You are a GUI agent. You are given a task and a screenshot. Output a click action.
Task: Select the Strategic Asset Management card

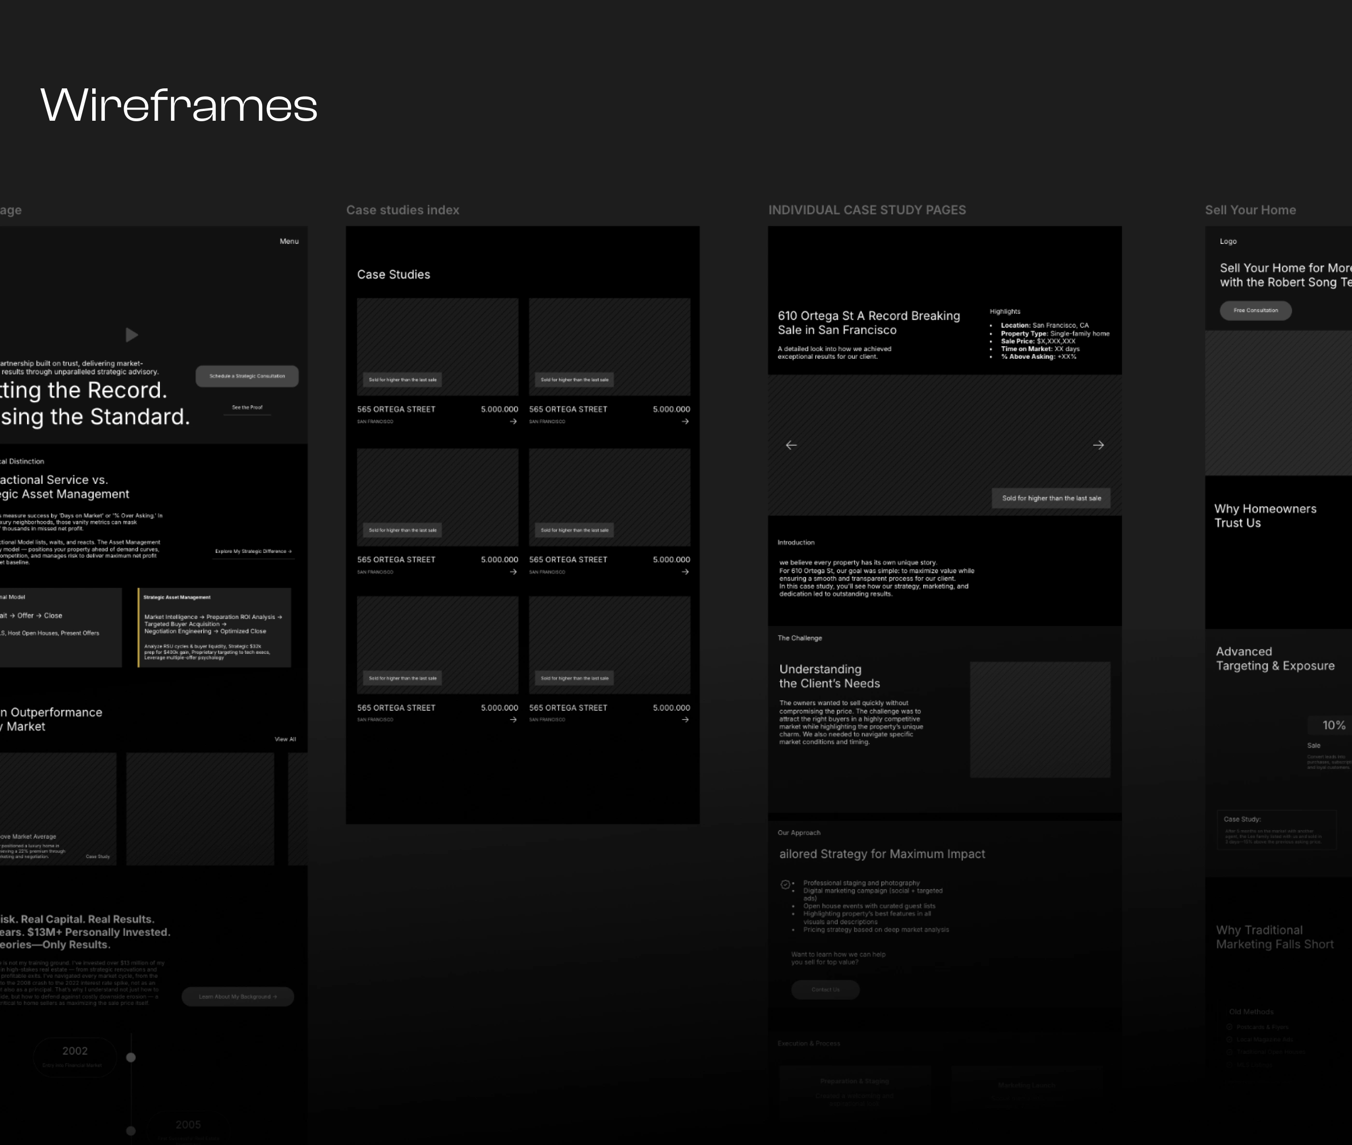(x=214, y=627)
